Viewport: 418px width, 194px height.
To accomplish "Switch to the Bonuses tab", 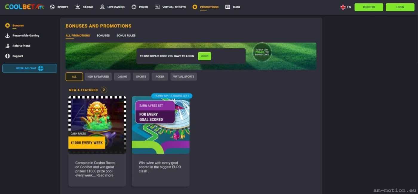I will (x=103, y=36).
